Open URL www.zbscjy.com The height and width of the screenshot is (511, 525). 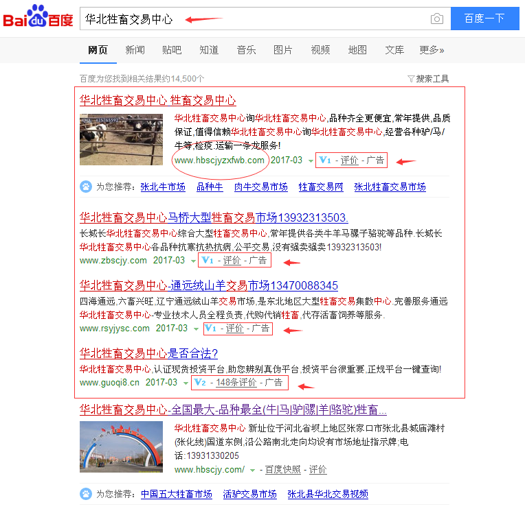click(113, 261)
